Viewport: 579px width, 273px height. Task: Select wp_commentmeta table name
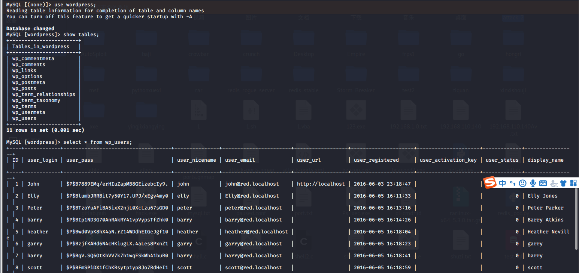pyautogui.click(x=33, y=58)
